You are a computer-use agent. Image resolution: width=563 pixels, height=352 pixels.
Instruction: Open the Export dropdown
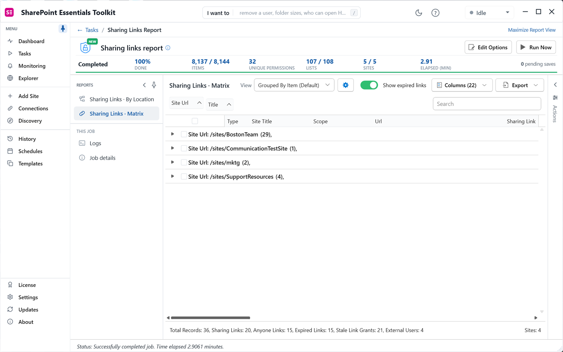(x=519, y=85)
